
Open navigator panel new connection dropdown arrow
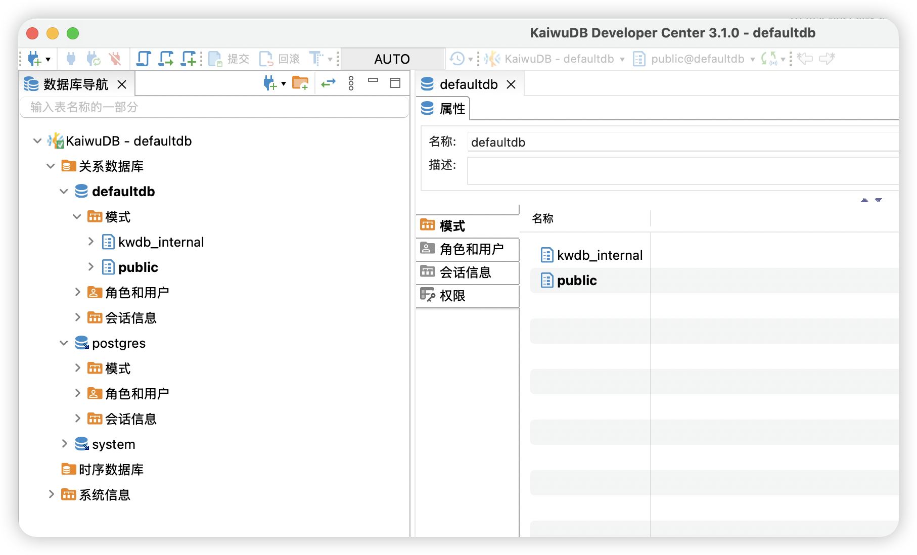click(284, 84)
